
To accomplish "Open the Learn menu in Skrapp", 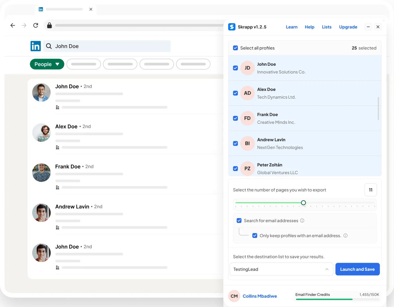I will coord(292,27).
